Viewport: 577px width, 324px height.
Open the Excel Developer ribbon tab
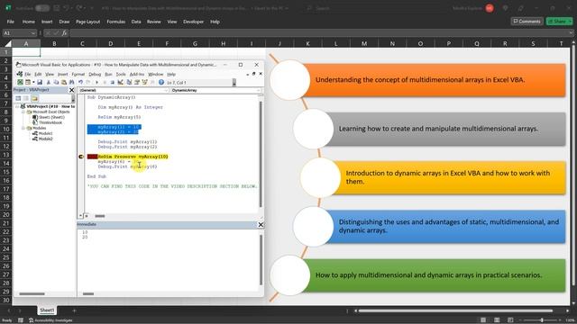coord(193,22)
